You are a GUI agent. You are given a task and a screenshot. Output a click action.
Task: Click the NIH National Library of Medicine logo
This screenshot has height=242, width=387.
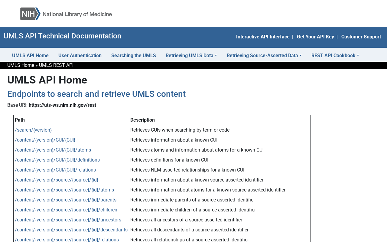click(66, 14)
